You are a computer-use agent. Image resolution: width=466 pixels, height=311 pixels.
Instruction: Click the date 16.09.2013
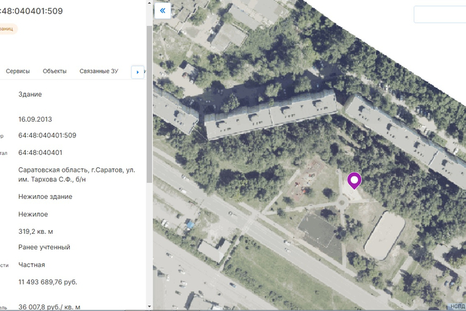35,119
